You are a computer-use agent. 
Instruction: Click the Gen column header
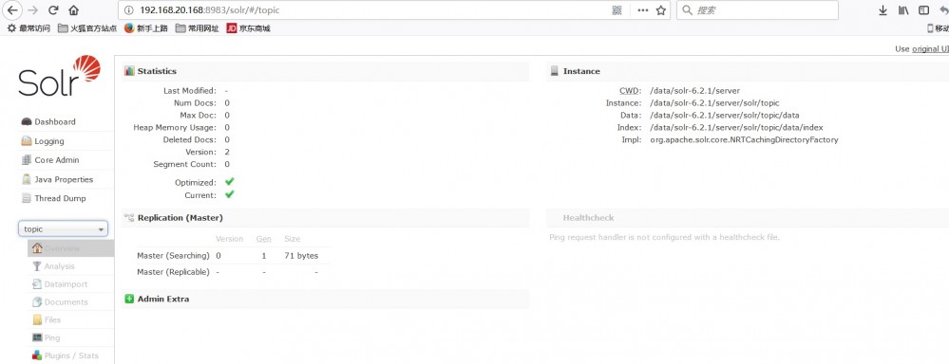tap(263, 239)
